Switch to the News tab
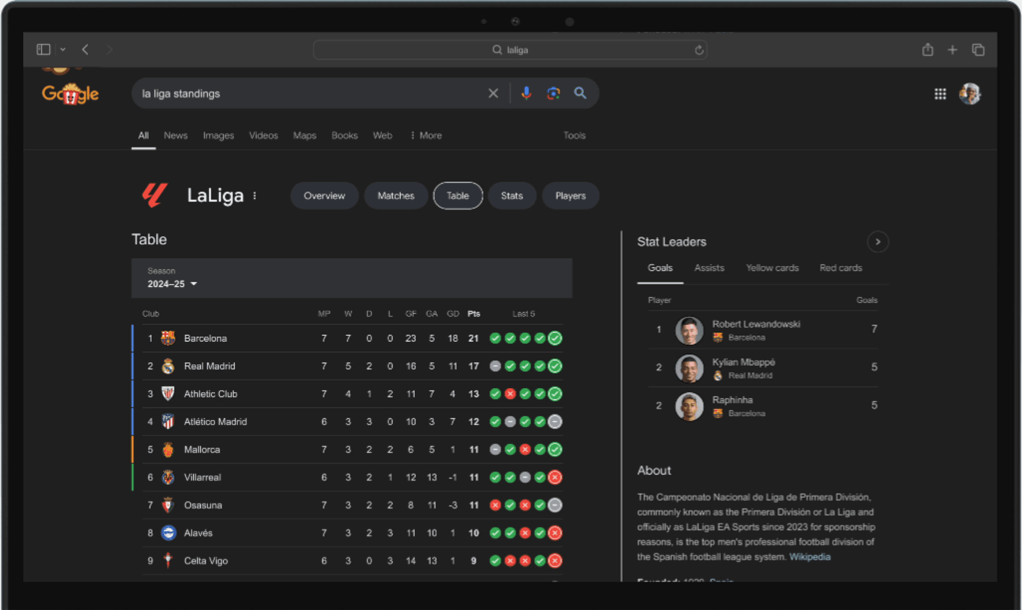This screenshot has width=1022, height=610. pyautogui.click(x=176, y=136)
